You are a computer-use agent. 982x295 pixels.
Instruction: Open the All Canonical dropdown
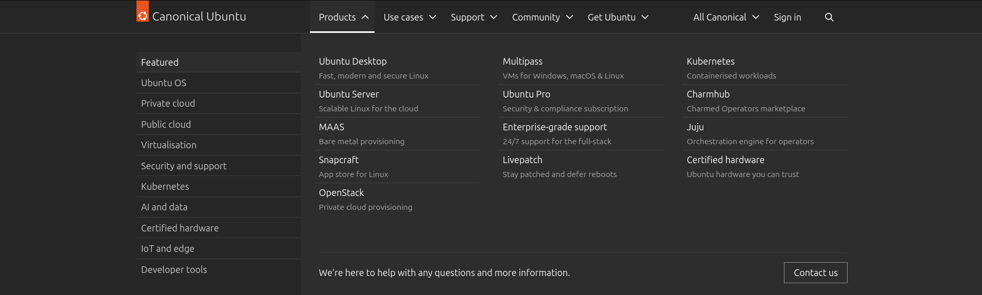tap(726, 17)
